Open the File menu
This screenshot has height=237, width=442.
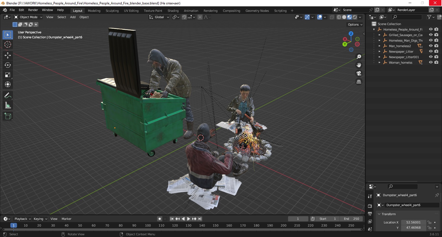(x=12, y=10)
